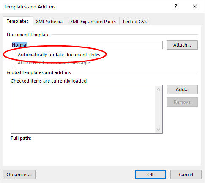Toggle Attach to all new e-mail messages

coord(14,63)
